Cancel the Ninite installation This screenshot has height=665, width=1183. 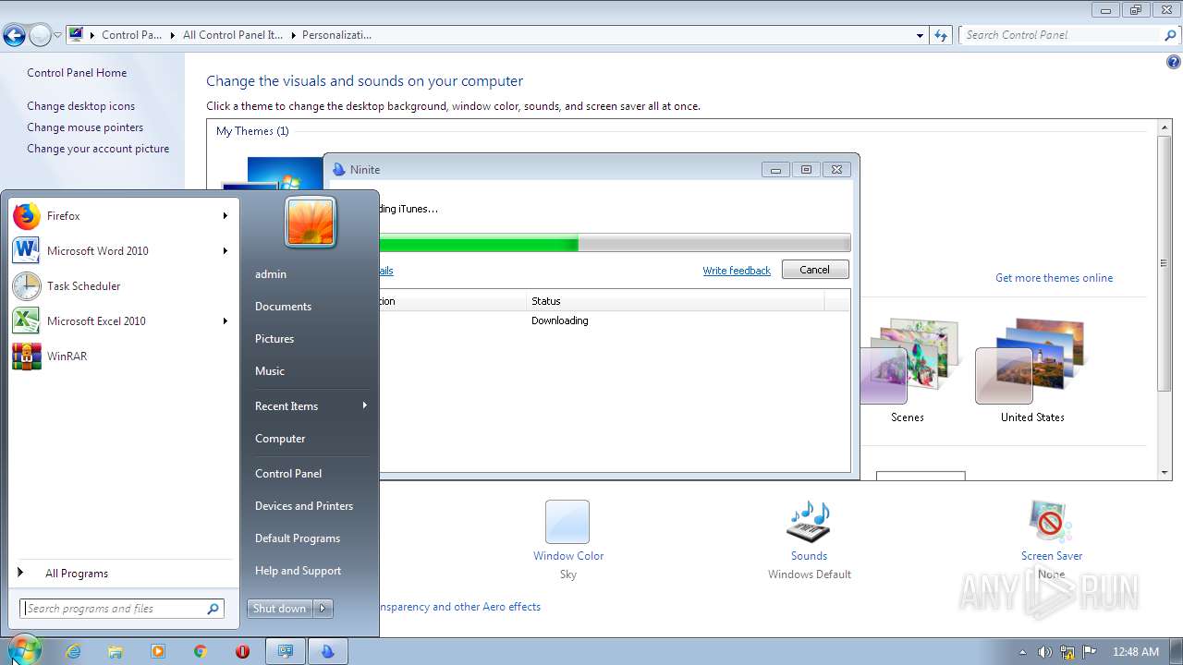[x=814, y=270]
